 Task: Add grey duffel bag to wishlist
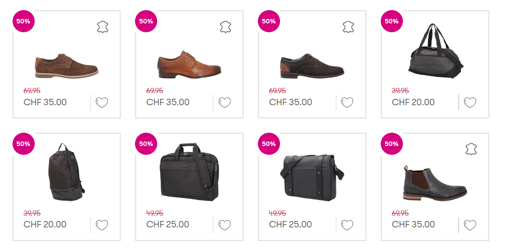click(x=470, y=102)
